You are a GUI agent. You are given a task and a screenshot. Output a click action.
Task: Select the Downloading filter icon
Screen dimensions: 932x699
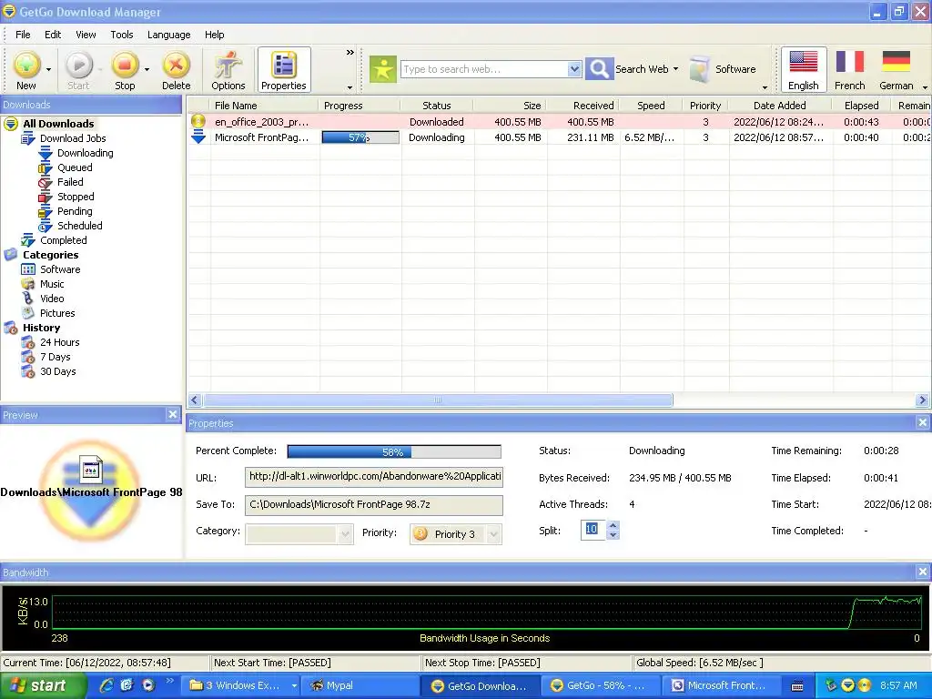point(46,153)
